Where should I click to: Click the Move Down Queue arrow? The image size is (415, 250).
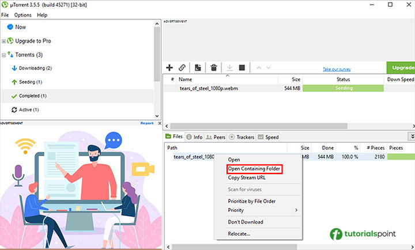(269, 68)
